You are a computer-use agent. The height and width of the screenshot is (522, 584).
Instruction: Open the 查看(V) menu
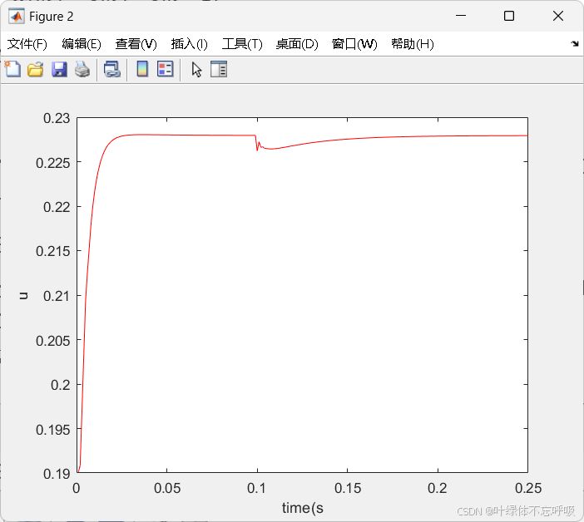pos(136,44)
